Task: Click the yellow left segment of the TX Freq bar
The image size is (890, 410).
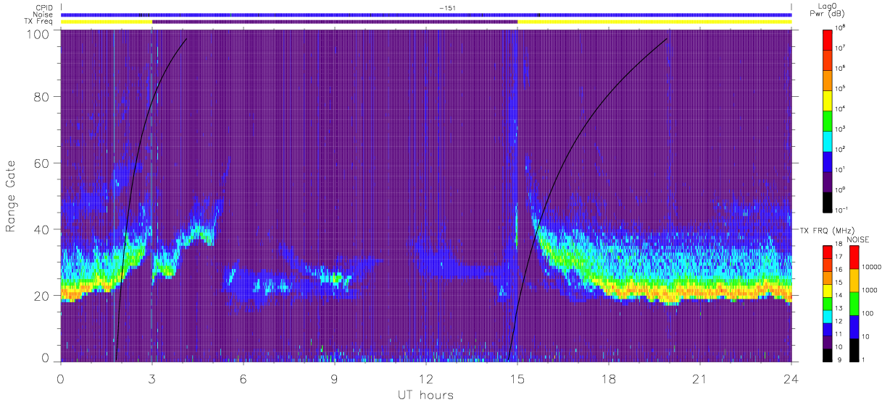Action: [107, 22]
